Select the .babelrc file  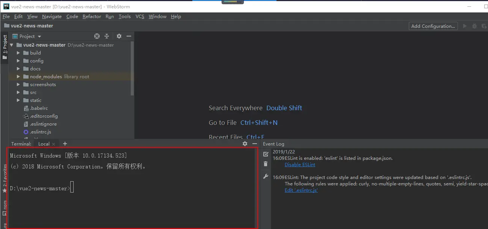click(39, 108)
